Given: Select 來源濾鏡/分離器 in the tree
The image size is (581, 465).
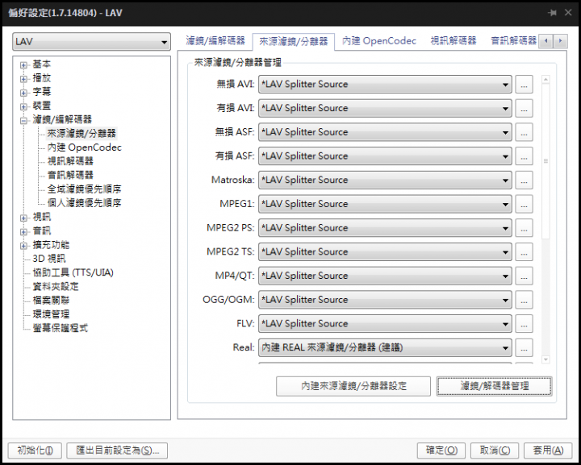Looking at the screenshot, I should (x=82, y=133).
